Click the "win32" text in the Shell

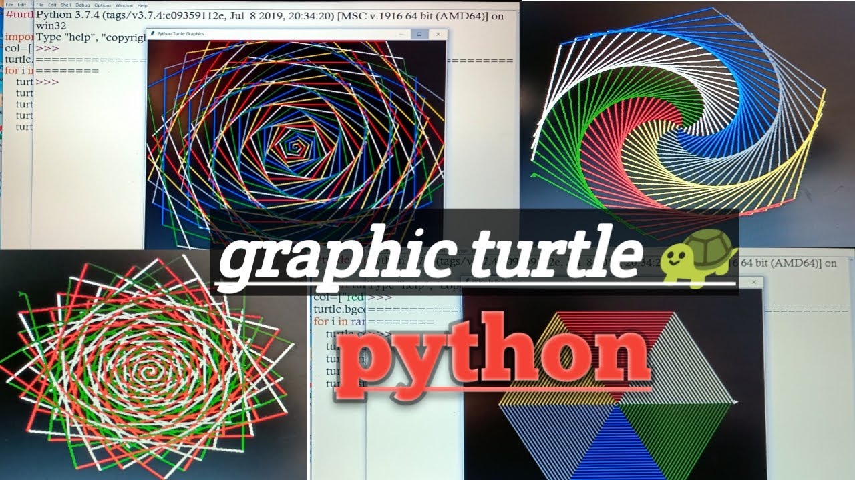51,26
